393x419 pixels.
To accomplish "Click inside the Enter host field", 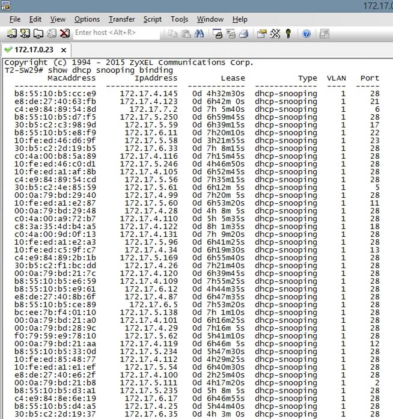I will pos(114,33).
